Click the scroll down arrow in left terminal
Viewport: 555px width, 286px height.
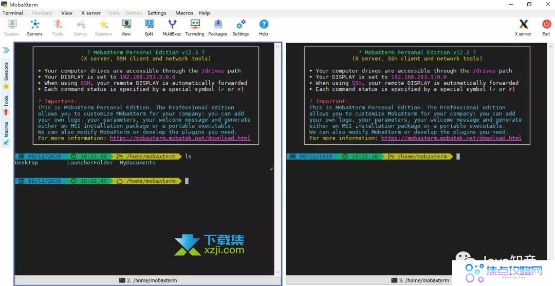click(x=277, y=272)
